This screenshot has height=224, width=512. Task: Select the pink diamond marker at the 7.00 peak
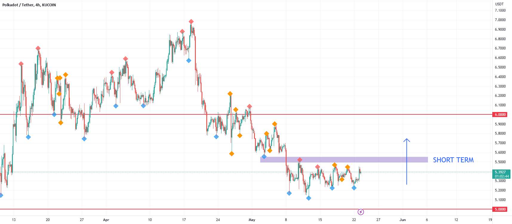191,21
